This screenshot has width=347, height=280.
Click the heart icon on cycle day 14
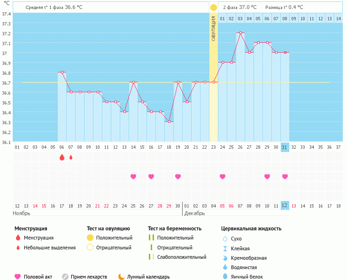coord(133,176)
